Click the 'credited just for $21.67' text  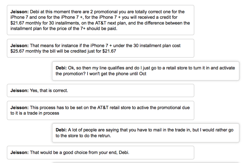point(93,51)
